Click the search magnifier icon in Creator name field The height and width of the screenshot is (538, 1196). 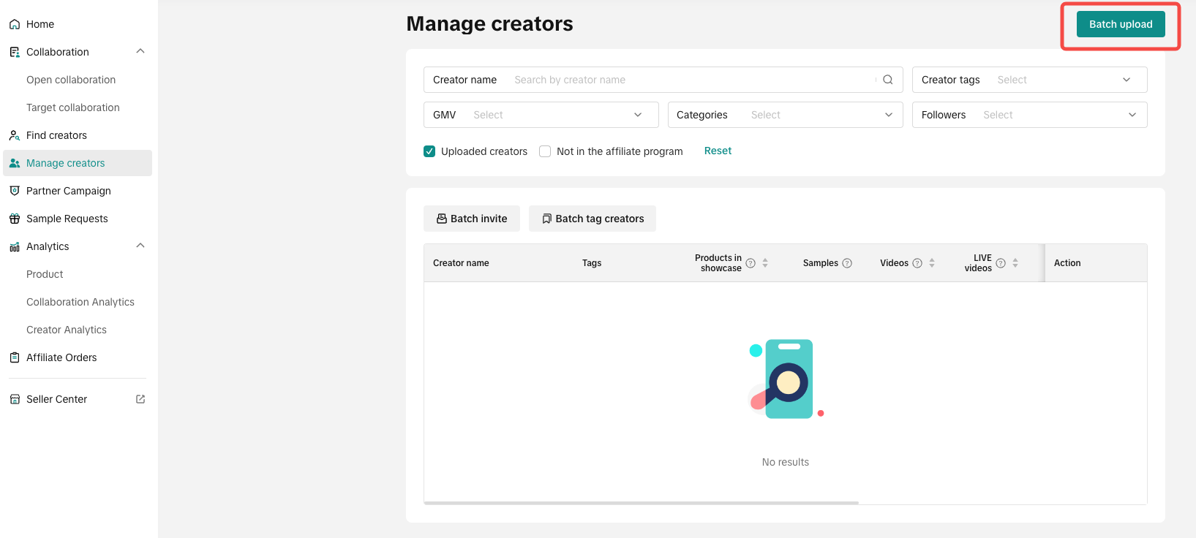(887, 80)
